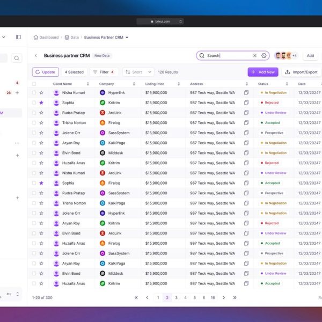Click the team avatars group with +4
The width and height of the screenshot is (322, 322).
pyautogui.click(x=286, y=55)
